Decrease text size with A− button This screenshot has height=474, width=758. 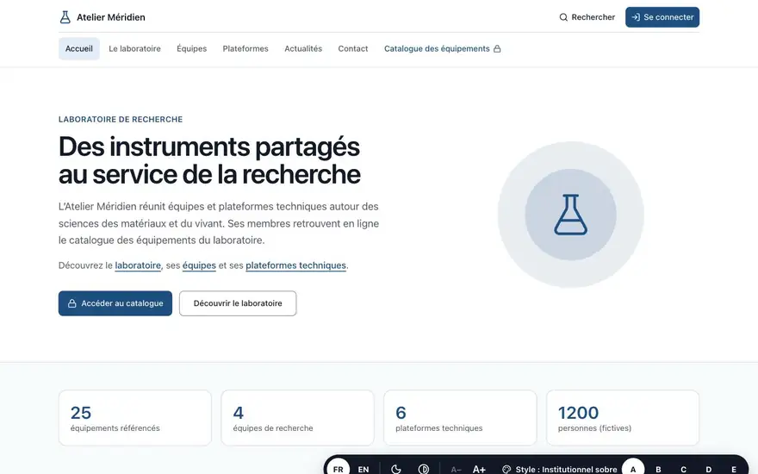pos(456,469)
